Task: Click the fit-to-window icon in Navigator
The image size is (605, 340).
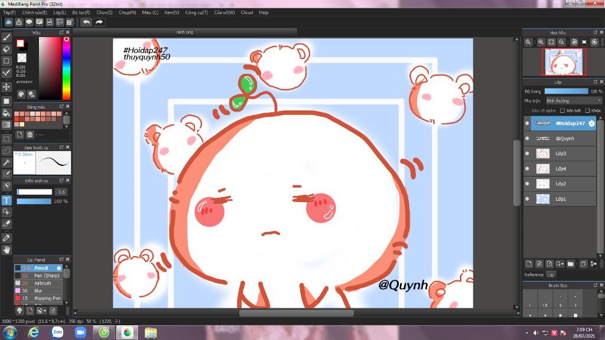Action: pyautogui.click(x=551, y=42)
